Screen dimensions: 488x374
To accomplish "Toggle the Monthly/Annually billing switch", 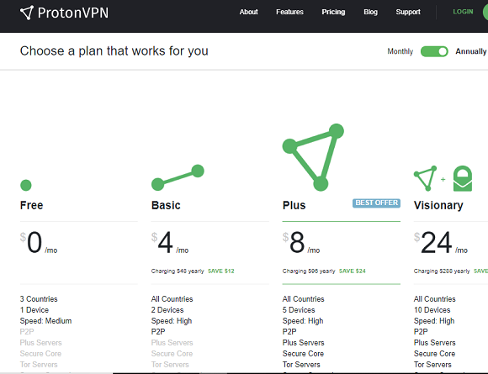I will [434, 51].
